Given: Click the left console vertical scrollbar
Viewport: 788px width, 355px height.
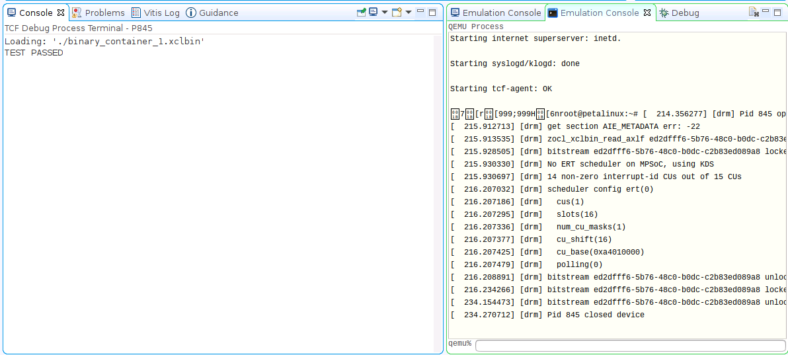Looking at the screenshot, I should click(x=438, y=192).
